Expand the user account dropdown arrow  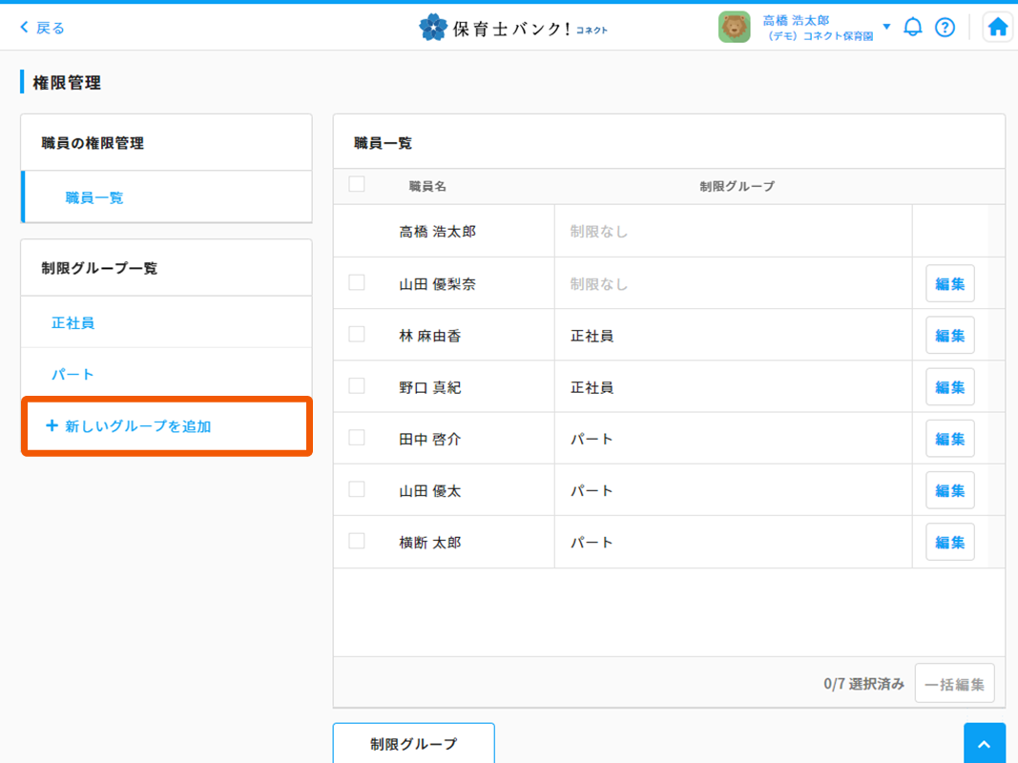pos(886,27)
